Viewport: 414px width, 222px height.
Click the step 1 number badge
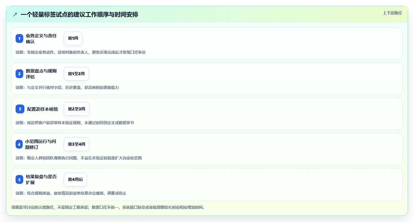[x=19, y=38]
